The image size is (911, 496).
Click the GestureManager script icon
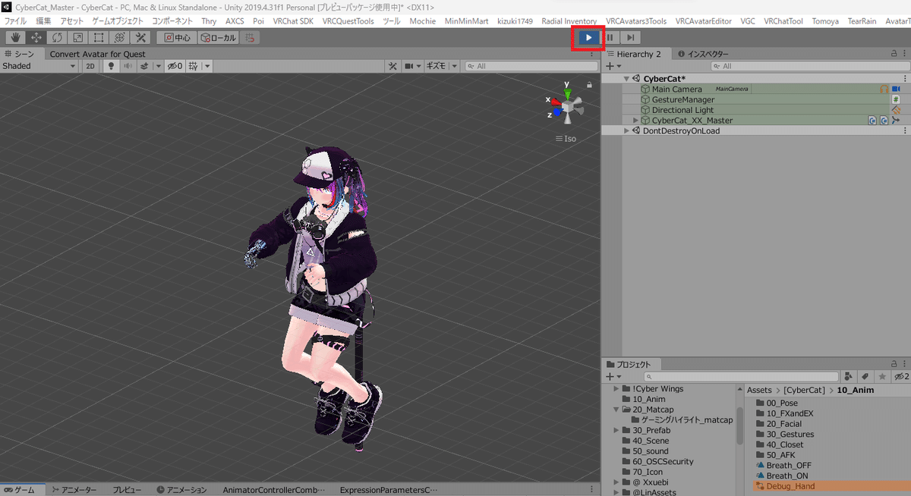pyautogui.click(x=896, y=99)
